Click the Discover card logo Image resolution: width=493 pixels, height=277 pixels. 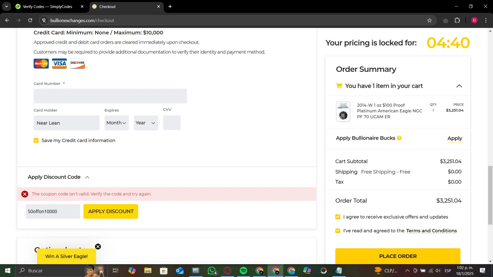[78, 63]
